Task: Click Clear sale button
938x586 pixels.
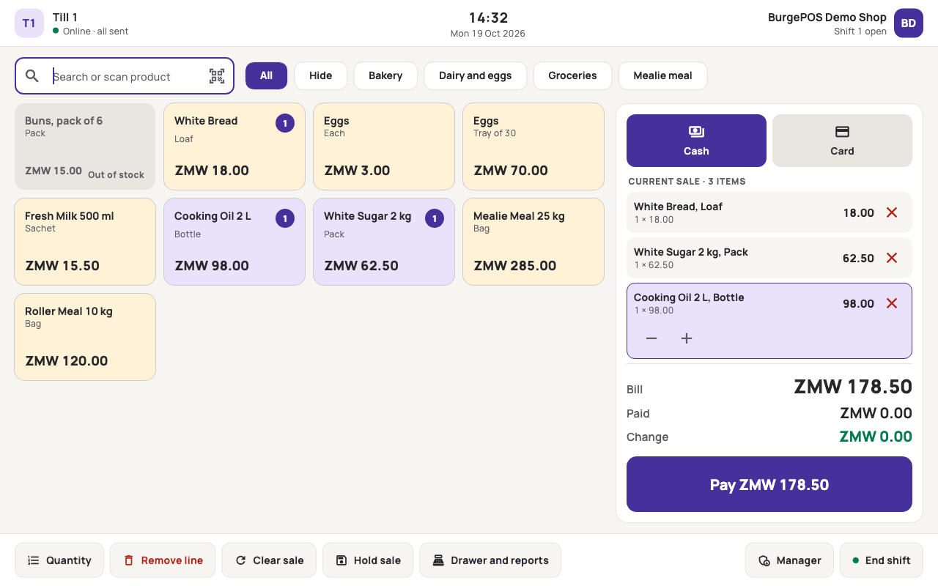Action: tap(269, 560)
